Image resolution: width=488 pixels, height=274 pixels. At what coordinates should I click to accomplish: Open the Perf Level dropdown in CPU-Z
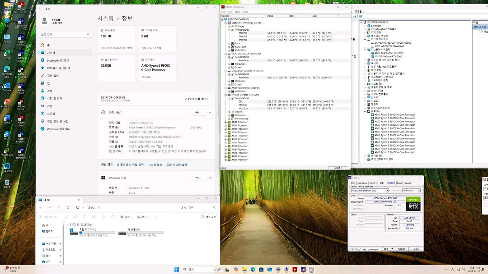(x=412, y=191)
